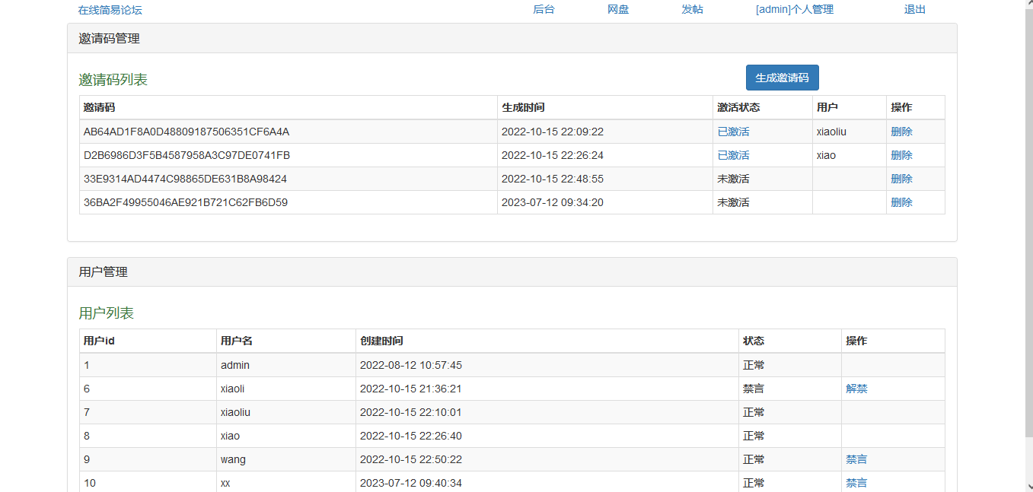The width and height of the screenshot is (1033, 492).
Task: Unmute user xiaoli with 解禁
Action: 856,389
